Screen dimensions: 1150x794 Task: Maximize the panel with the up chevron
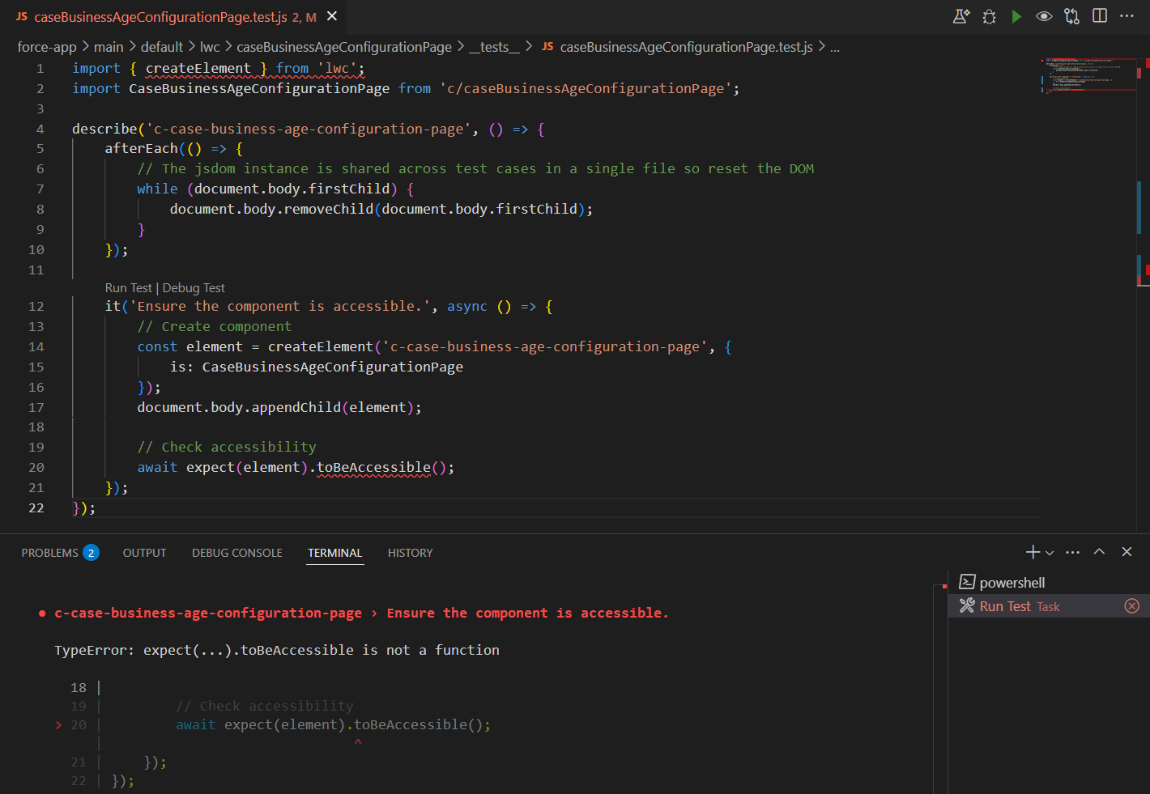coord(1099,552)
